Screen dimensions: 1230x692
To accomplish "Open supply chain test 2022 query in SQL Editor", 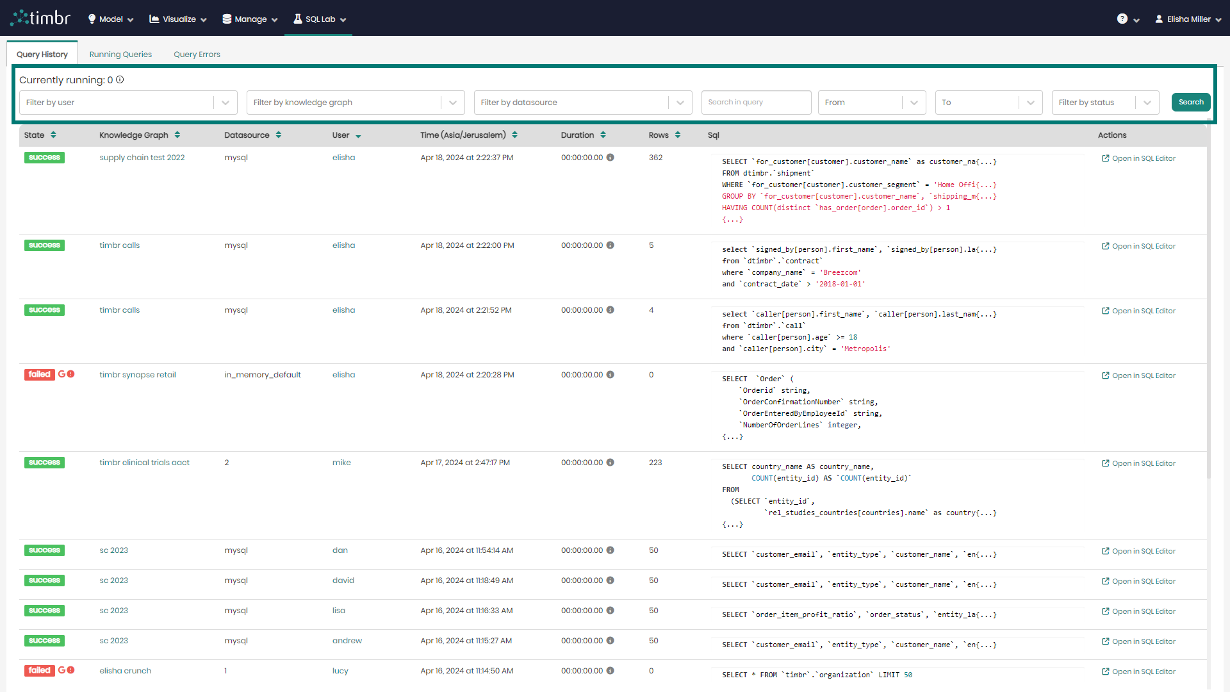I will point(1140,158).
